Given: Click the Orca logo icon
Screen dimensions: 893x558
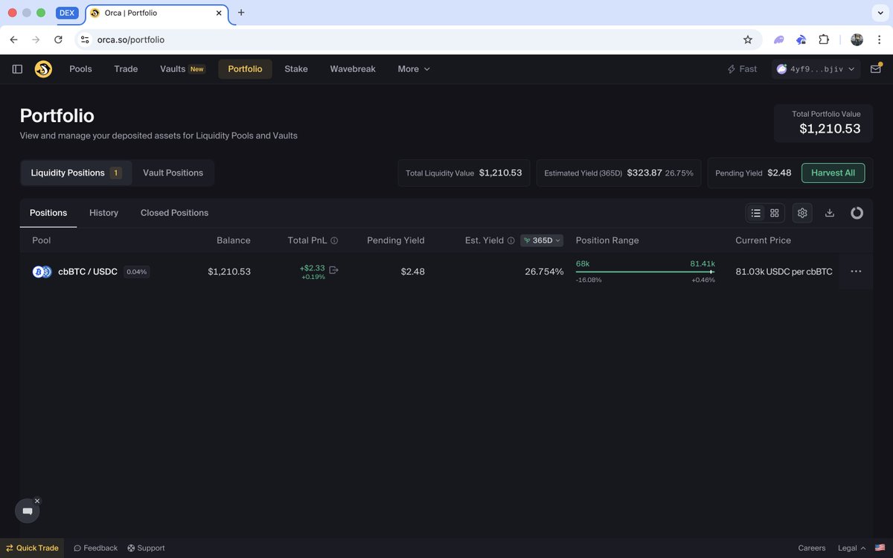Looking at the screenshot, I should point(43,69).
